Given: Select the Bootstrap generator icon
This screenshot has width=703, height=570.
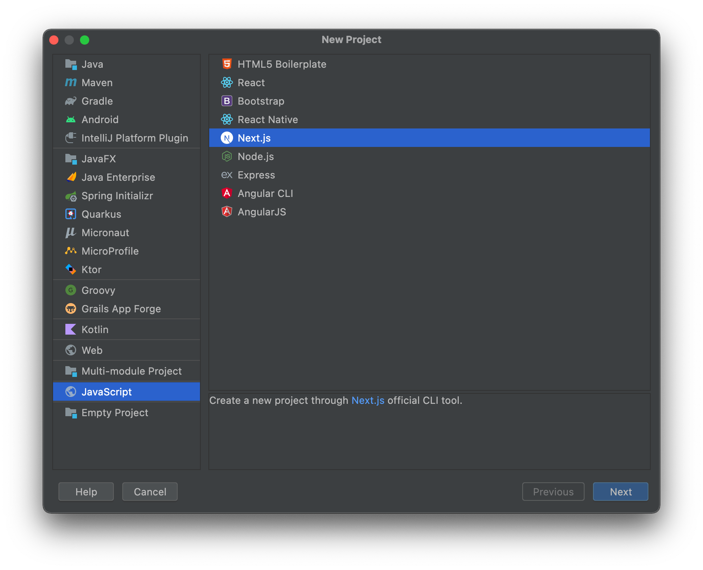Looking at the screenshot, I should pyautogui.click(x=227, y=101).
